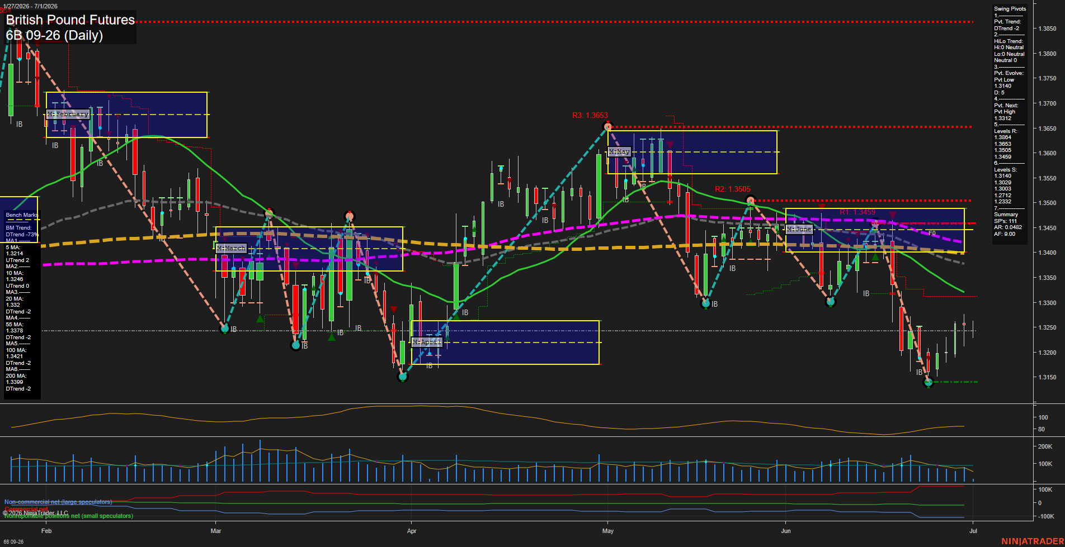Click the 20 MA: 1.332 entry
The image size is (1065, 547).
pyautogui.click(x=13, y=302)
